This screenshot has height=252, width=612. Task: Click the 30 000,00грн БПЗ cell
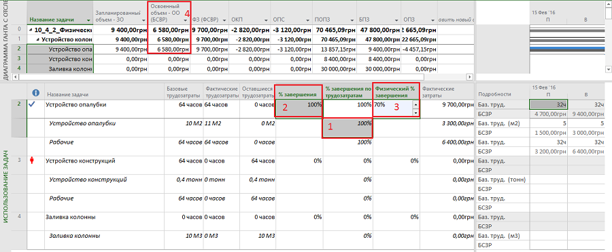pos(378,69)
